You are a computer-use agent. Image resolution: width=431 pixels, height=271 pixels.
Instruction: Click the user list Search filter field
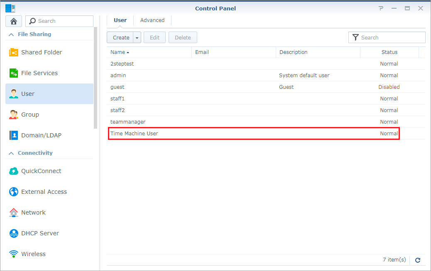point(387,37)
